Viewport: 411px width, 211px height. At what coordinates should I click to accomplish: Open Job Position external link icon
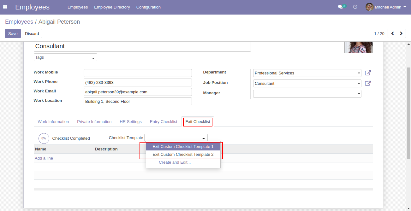(x=368, y=83)
